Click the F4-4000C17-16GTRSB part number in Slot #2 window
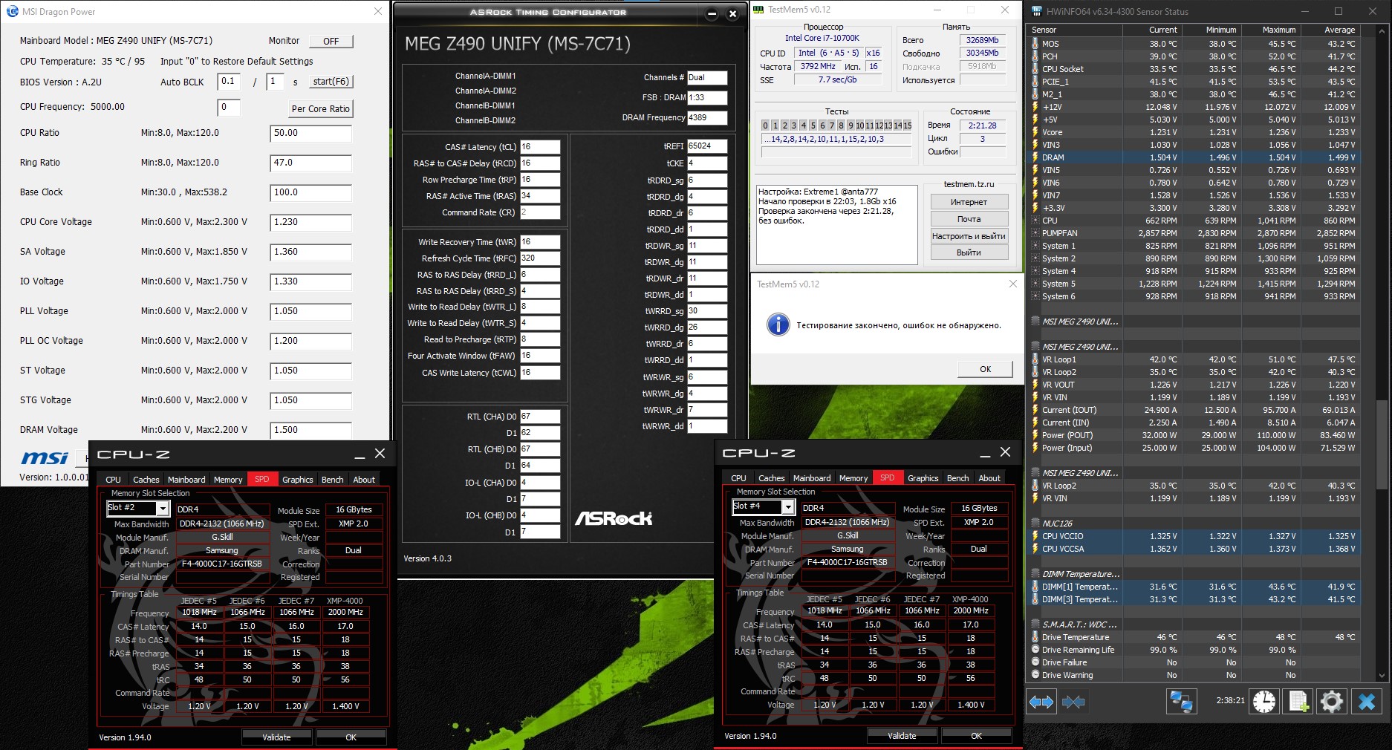 (x=221, y=564)
